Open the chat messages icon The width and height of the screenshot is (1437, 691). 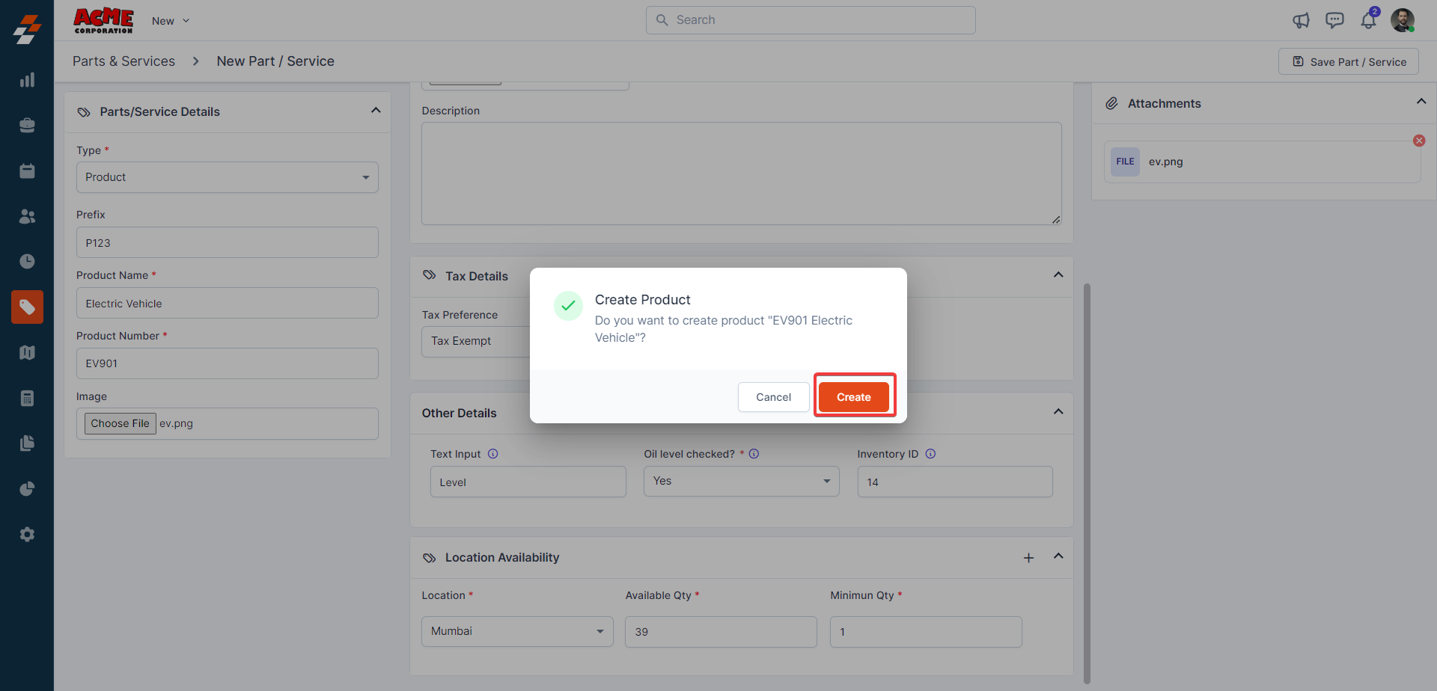(x=1334, y=20)
